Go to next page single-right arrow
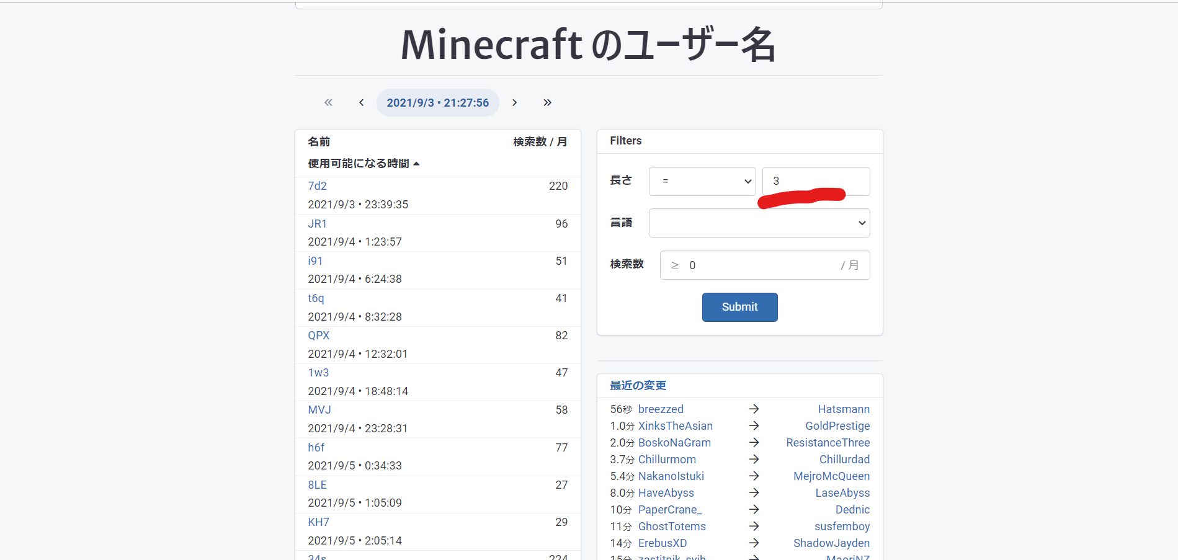1178x560 pixels. (514, 102)
